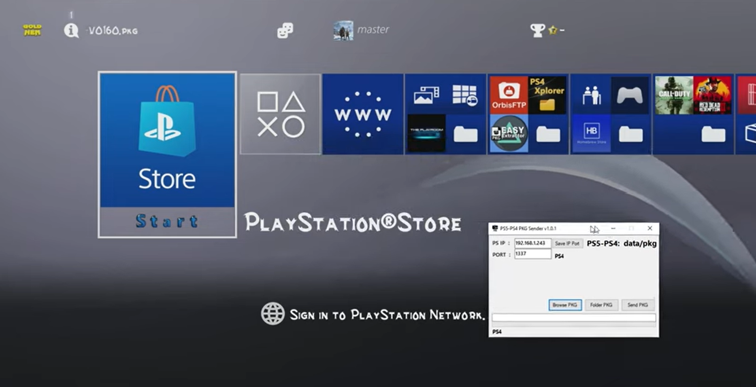Select the Red Dead Redemption cover
Image resolution: width=756 pixels, height=387 pixels.
pos(713,95)
